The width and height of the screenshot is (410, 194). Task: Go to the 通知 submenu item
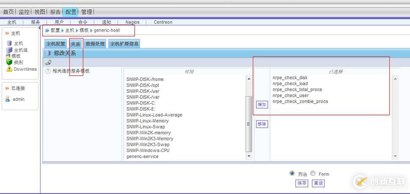(107, 22)
